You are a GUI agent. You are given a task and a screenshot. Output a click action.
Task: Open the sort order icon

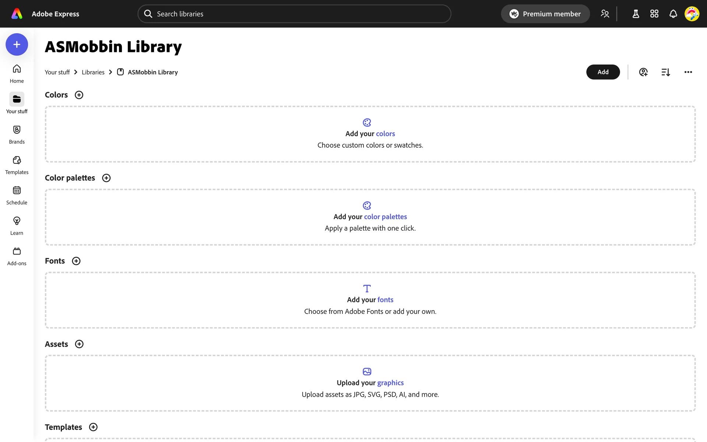tap(666, 72)
